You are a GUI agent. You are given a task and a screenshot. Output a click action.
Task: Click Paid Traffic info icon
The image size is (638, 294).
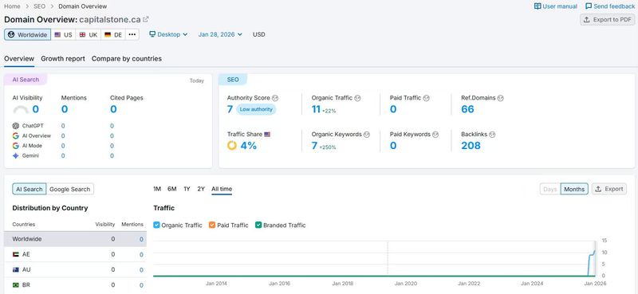(427, 98)
